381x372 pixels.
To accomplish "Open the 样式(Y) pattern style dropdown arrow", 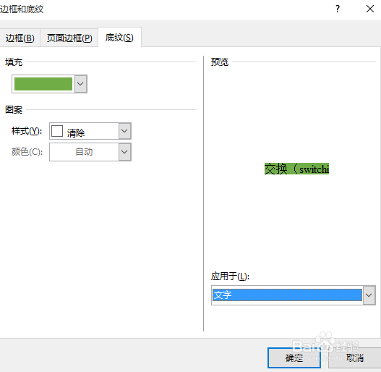I will [x=124, y=131].
